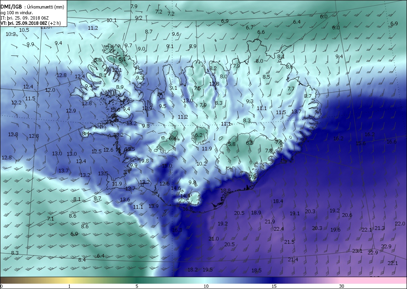Click the value 15.0 on the map

pyautogui.click(x=167, y=165)
